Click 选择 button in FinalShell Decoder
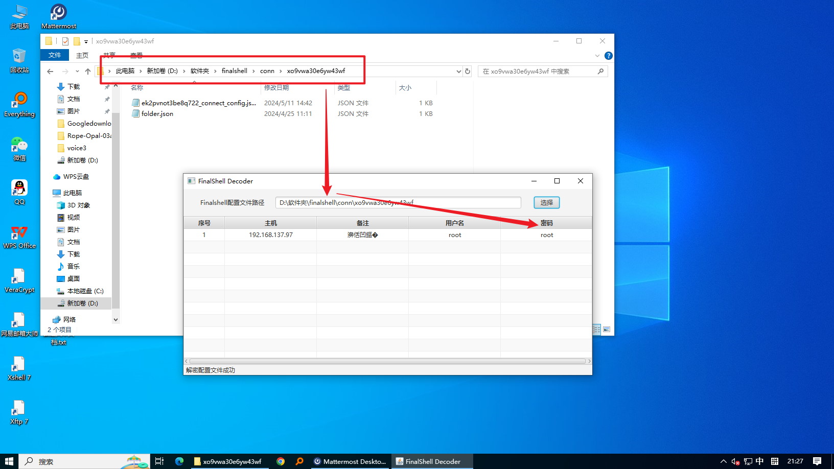The width and height of the screenshot is (834, 469). tap(546, 202)
